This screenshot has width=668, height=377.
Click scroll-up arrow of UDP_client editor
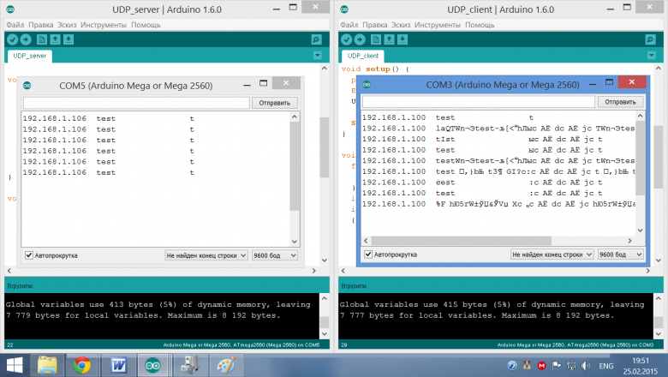659,69
